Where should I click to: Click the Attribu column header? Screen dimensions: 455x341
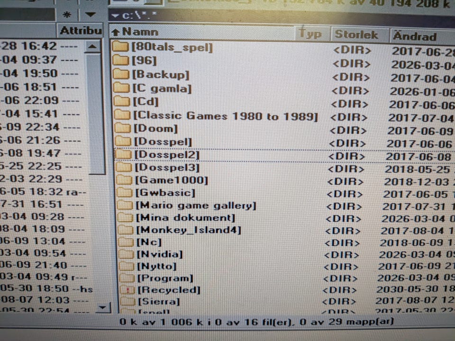[x=81, y=31]
